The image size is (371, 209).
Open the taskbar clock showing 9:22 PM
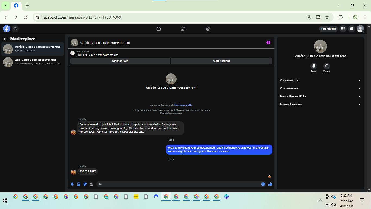(x=347, y=201)
